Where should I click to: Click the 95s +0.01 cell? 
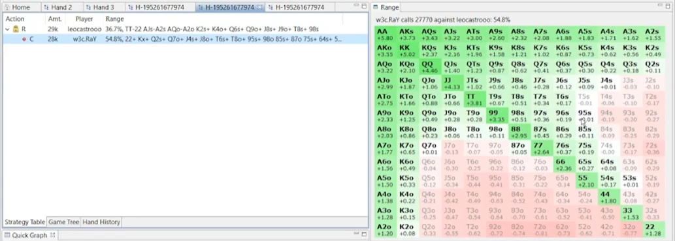(x=587, y=116)
